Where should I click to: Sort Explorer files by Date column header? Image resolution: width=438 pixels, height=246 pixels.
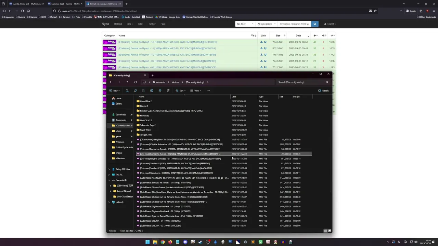click(244, 97)
